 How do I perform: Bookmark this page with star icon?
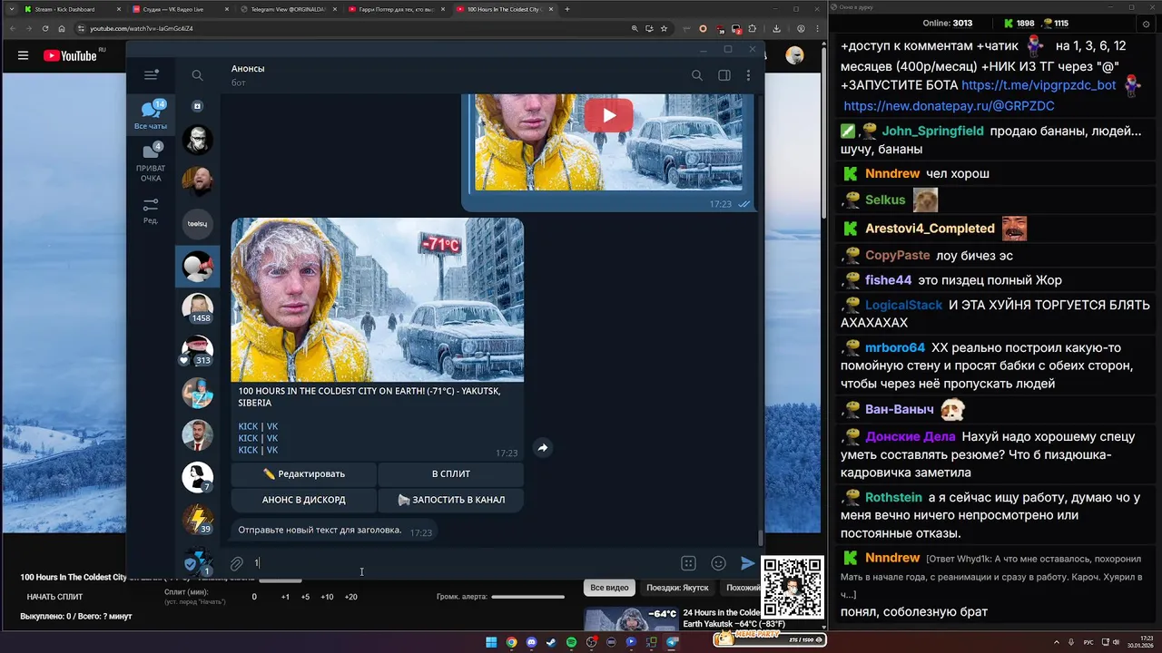(665, 28)
